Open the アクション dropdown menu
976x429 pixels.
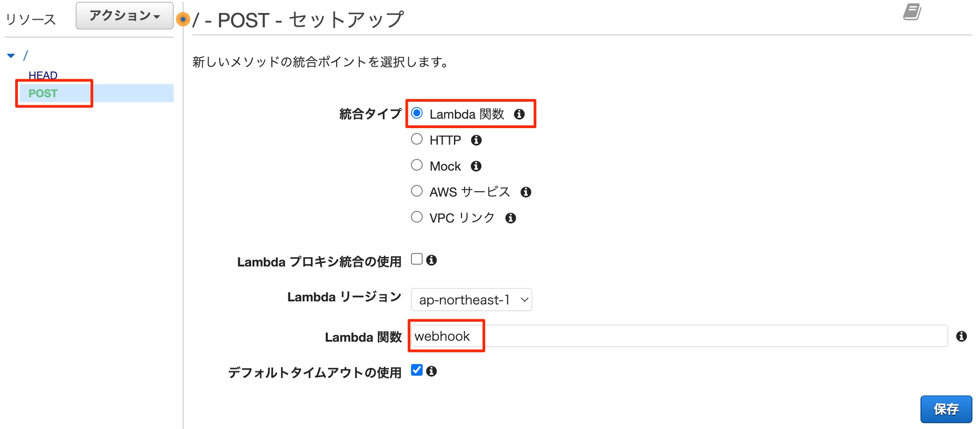tap(124, 15)
